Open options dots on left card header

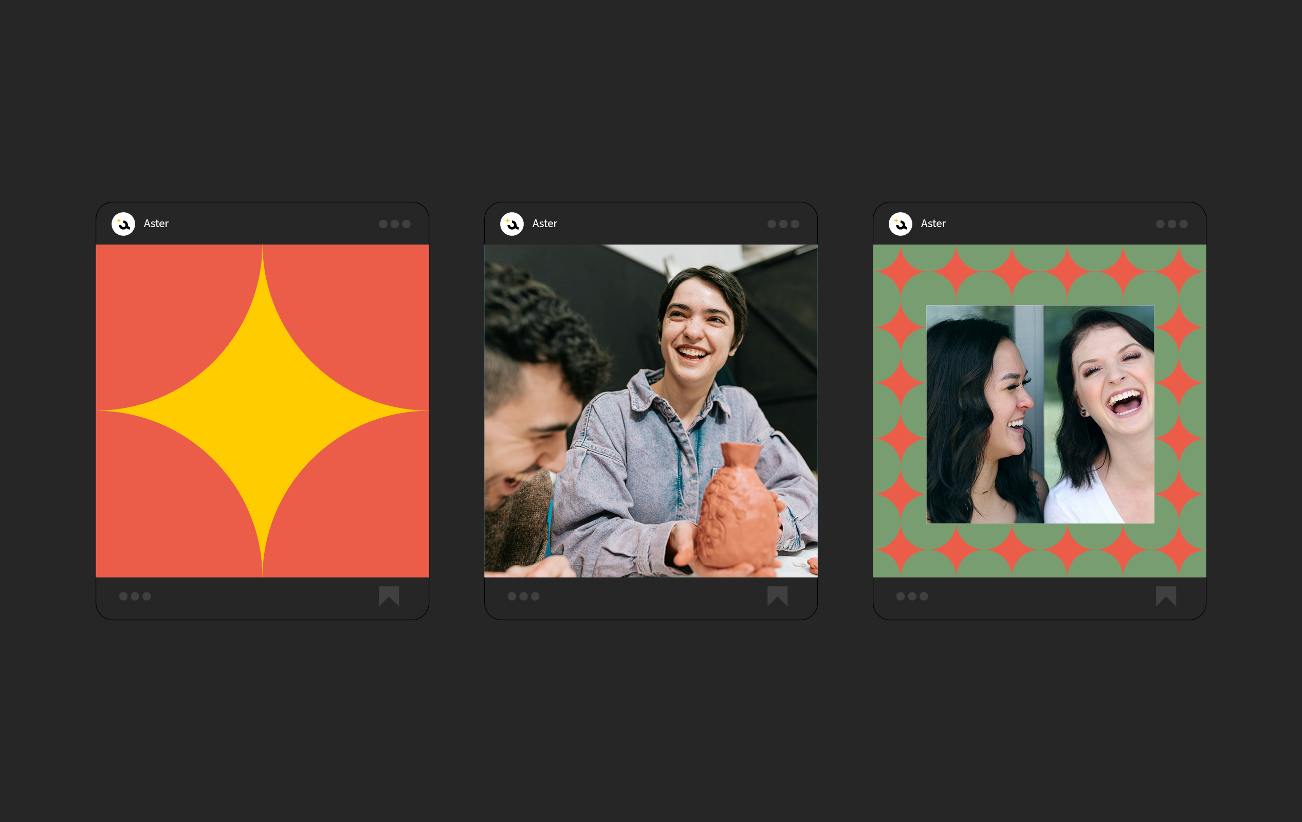click(x=395, y=224)
